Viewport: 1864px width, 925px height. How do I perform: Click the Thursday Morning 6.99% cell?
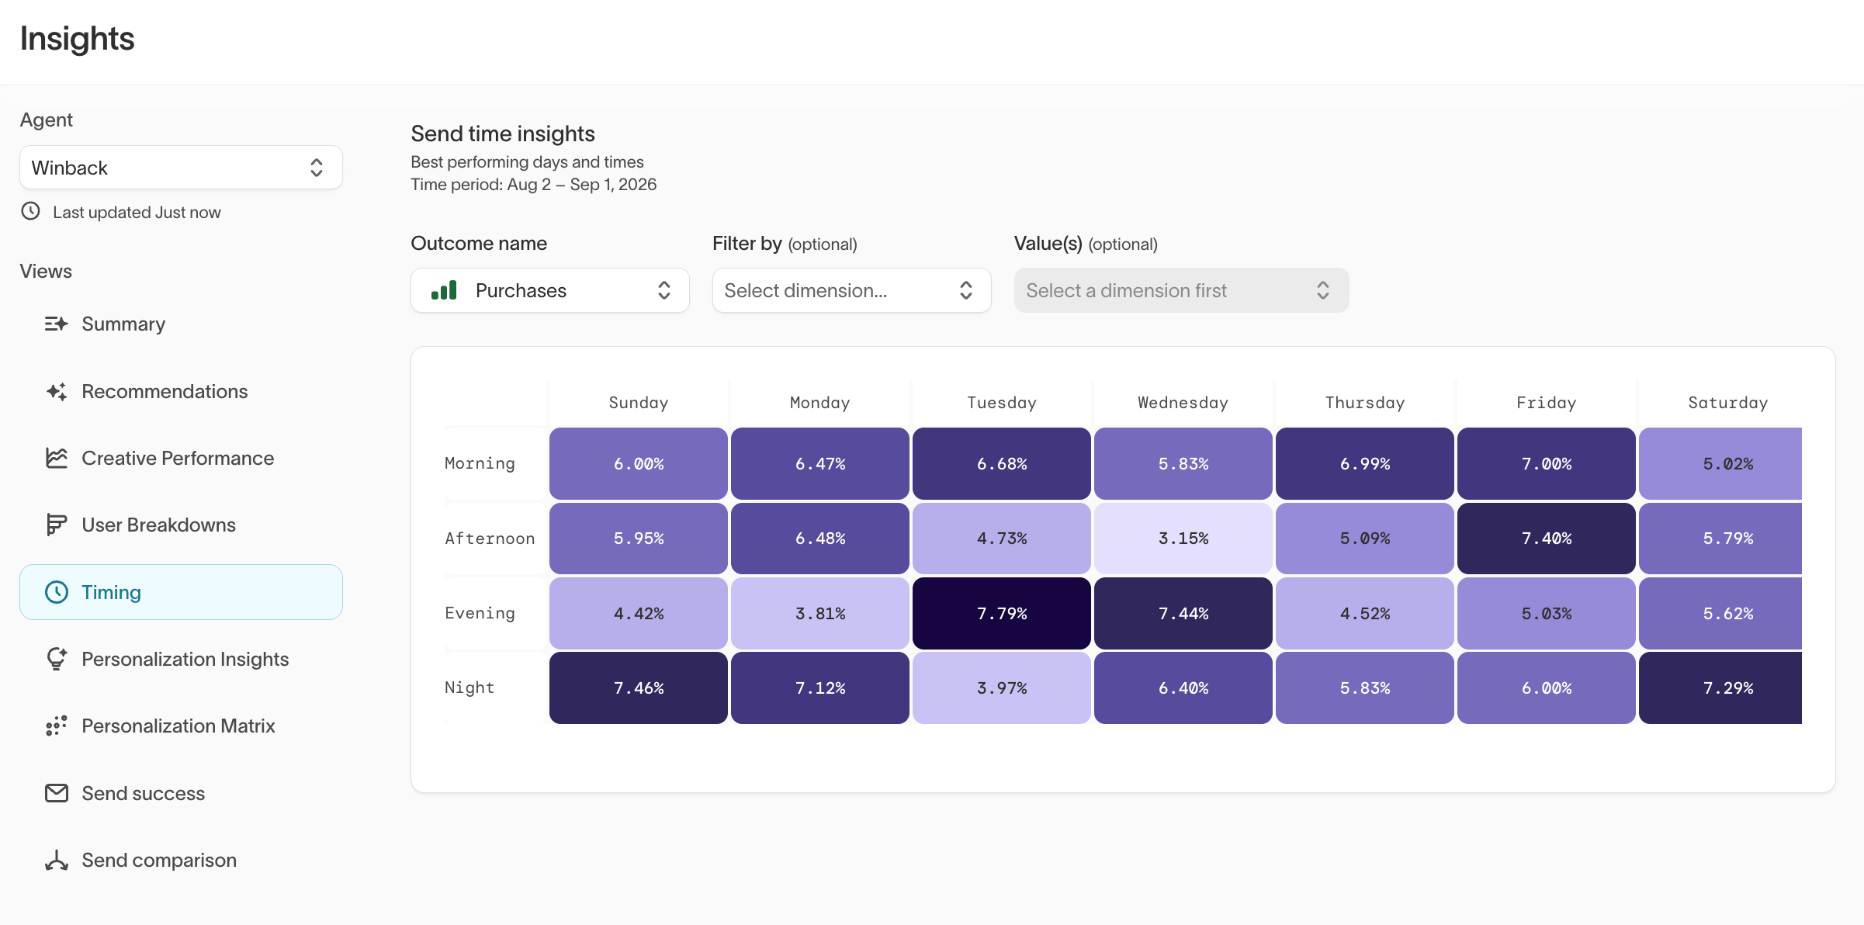(x=1364, y=463)
